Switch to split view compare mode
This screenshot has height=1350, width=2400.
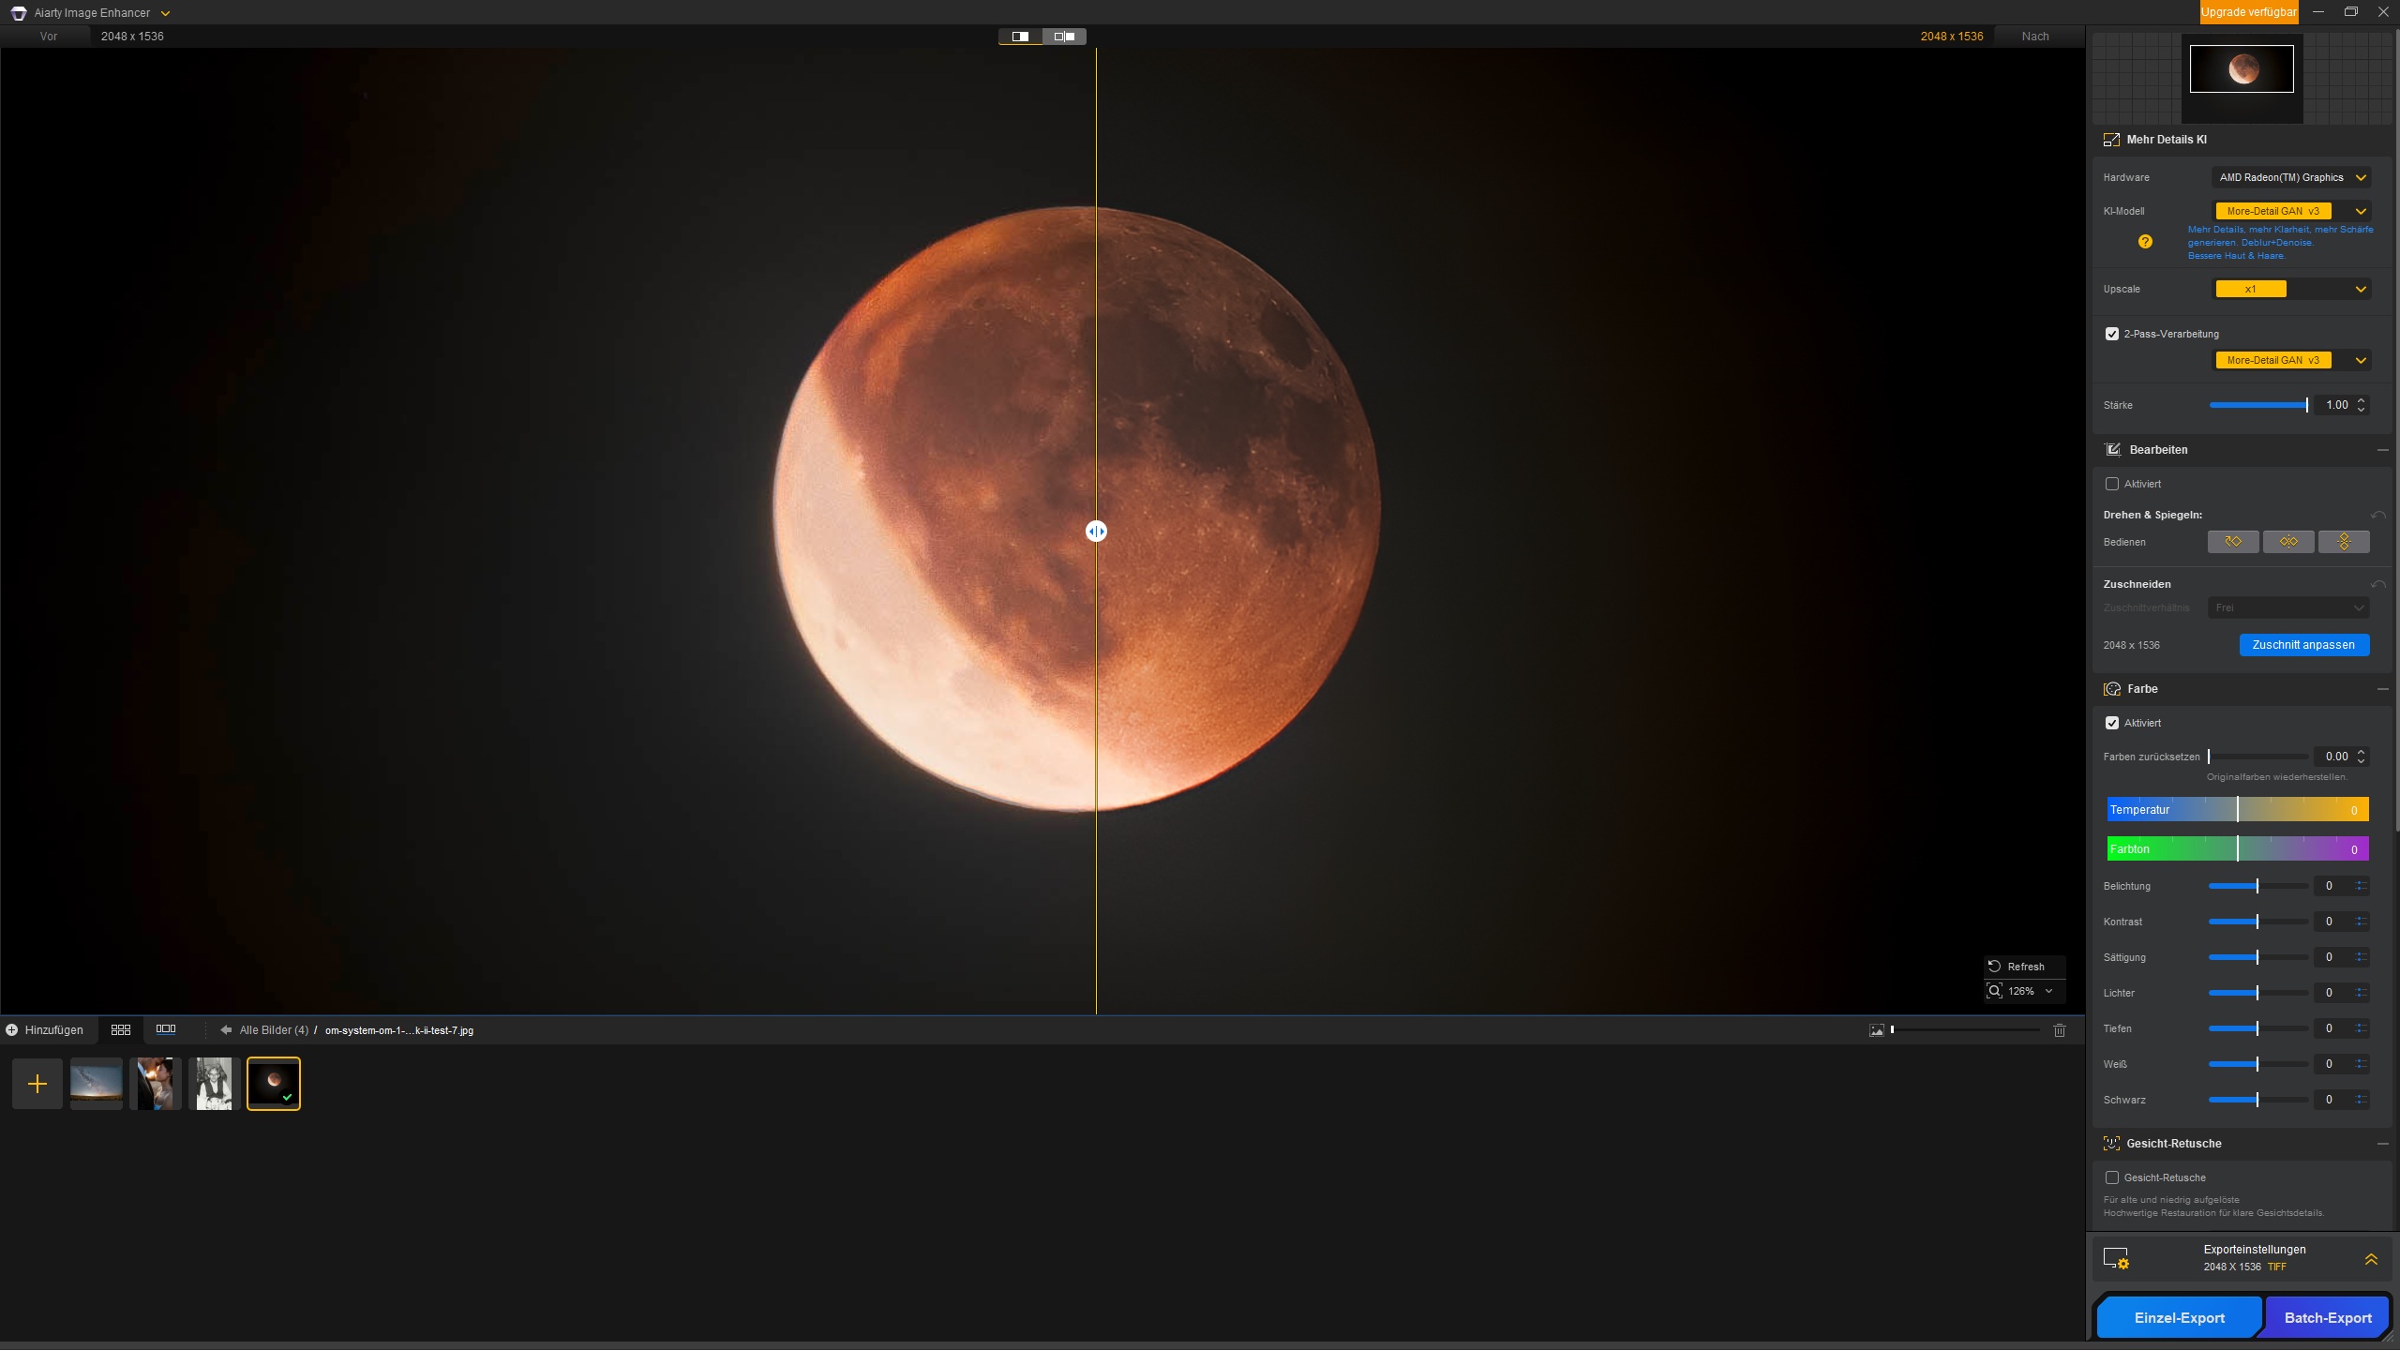1064,37
